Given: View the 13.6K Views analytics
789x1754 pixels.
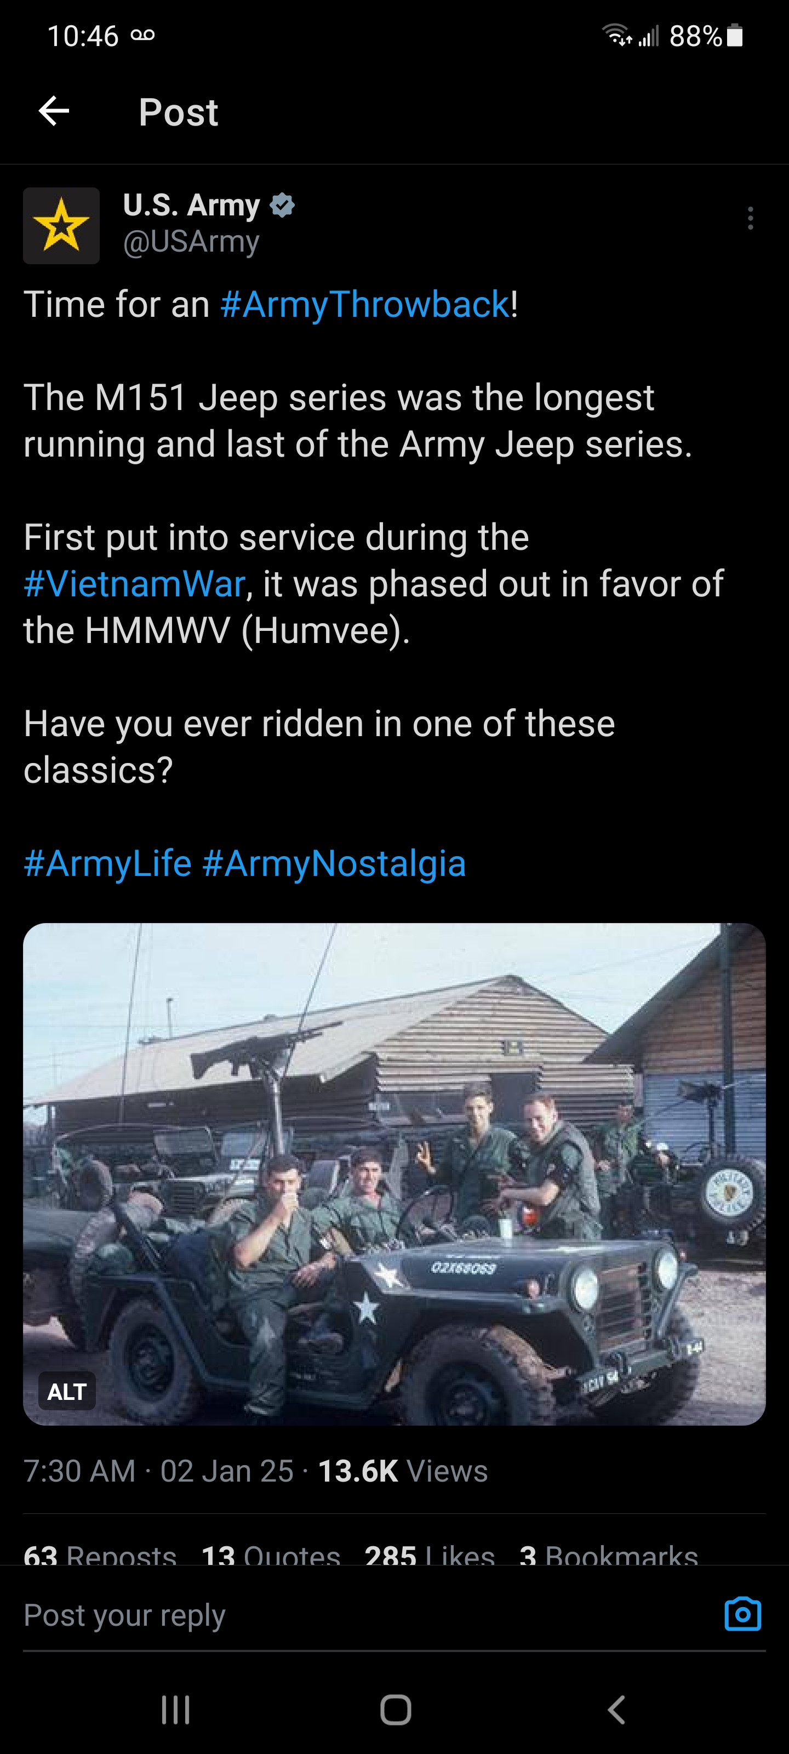Looking at the screenshot, I should pos(402,1471).
